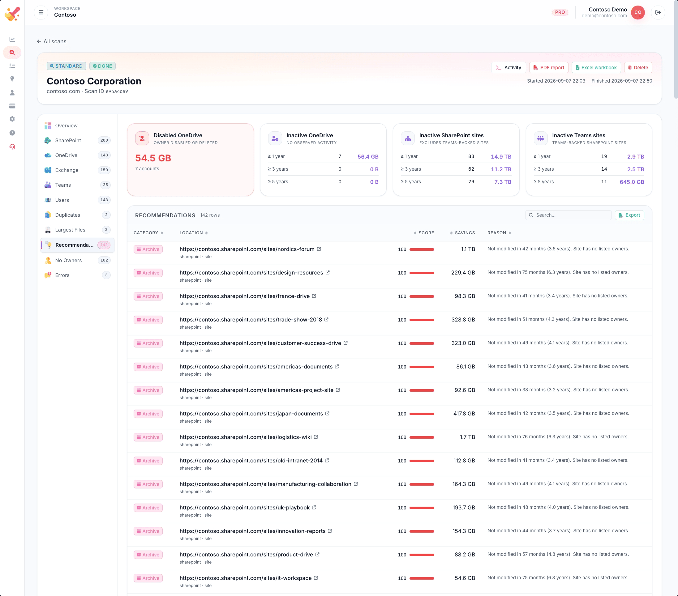Click the Activity button

point(509,68)
